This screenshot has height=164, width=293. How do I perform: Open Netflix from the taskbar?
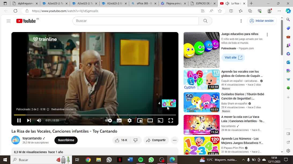click(120, 160)
